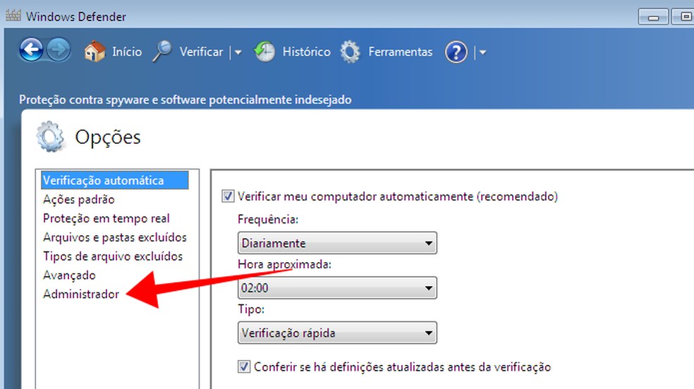Go to Início in the toolbar
Screen dimensions: 694x389
127,51
